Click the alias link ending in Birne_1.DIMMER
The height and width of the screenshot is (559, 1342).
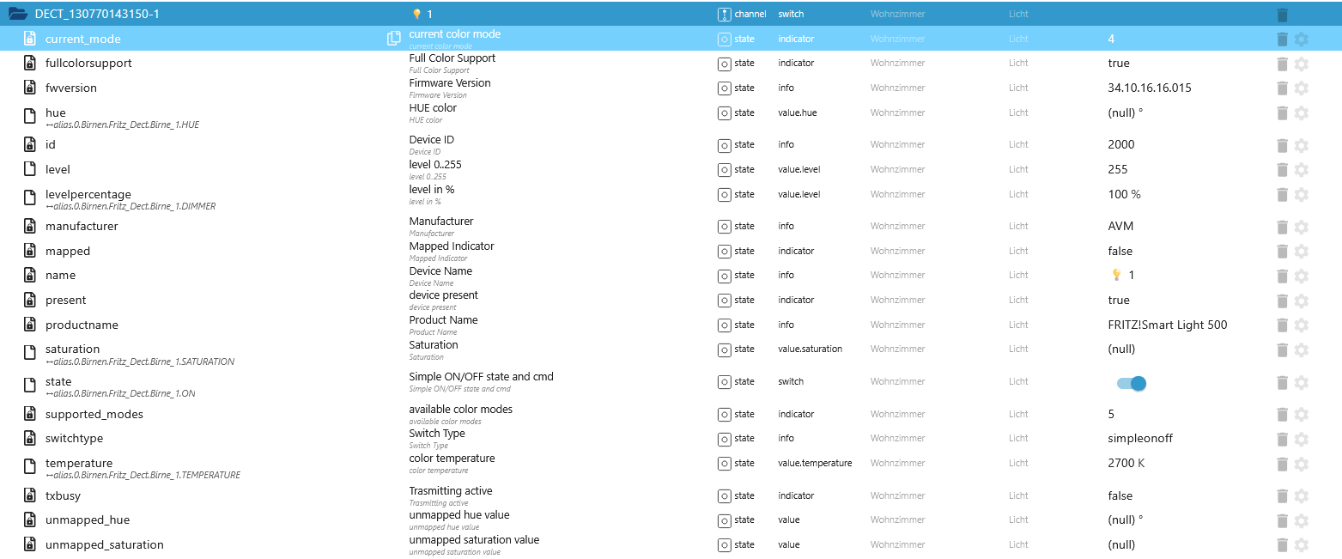131,206
